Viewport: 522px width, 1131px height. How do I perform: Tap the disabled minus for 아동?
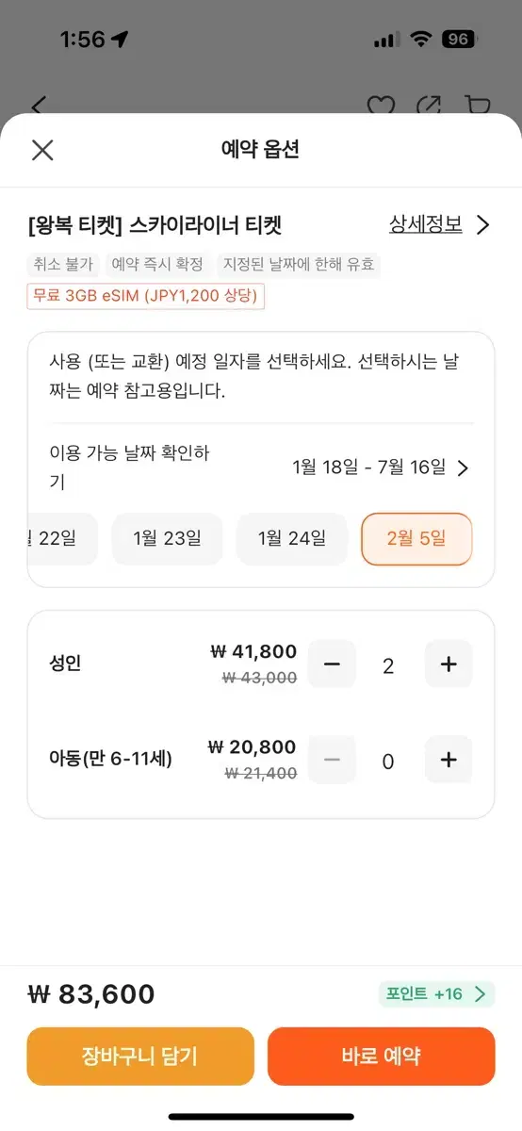pyautogui.click(x=332, y=760)
